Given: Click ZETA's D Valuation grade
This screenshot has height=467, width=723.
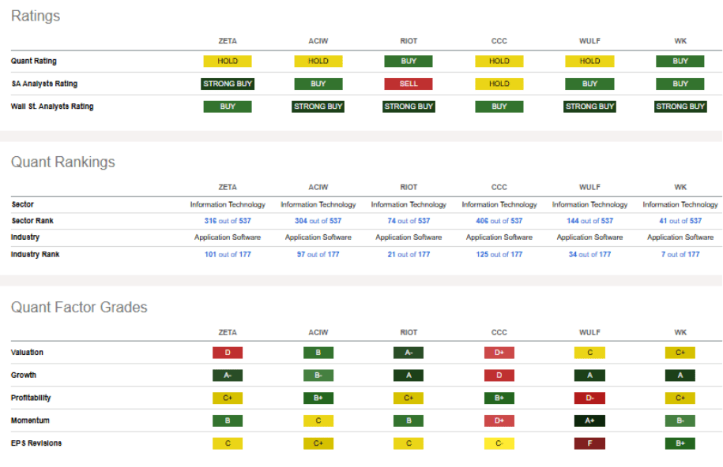Looking at the screenshot, I should [x=228, y=353].
